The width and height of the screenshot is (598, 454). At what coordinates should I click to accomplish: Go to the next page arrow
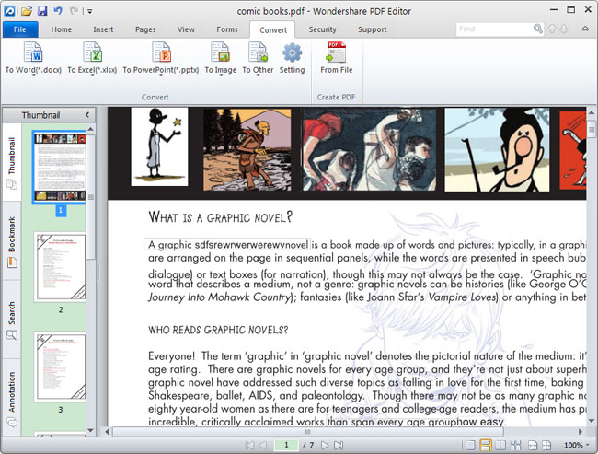coord(323,445)
